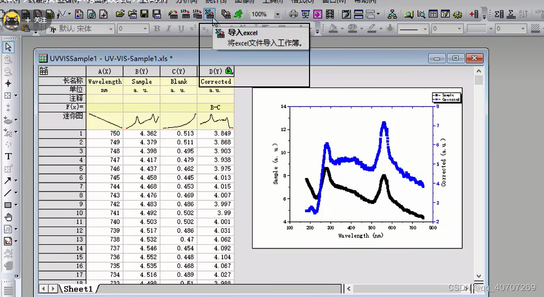Click the embedded graph thumbnail
The width and height of the screenshot is (544, 297).
coord(357,168)
